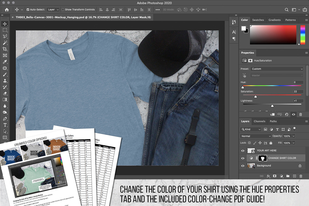
Task: Delete adjustment layer in Properties panel
Action: pos(301,114)
